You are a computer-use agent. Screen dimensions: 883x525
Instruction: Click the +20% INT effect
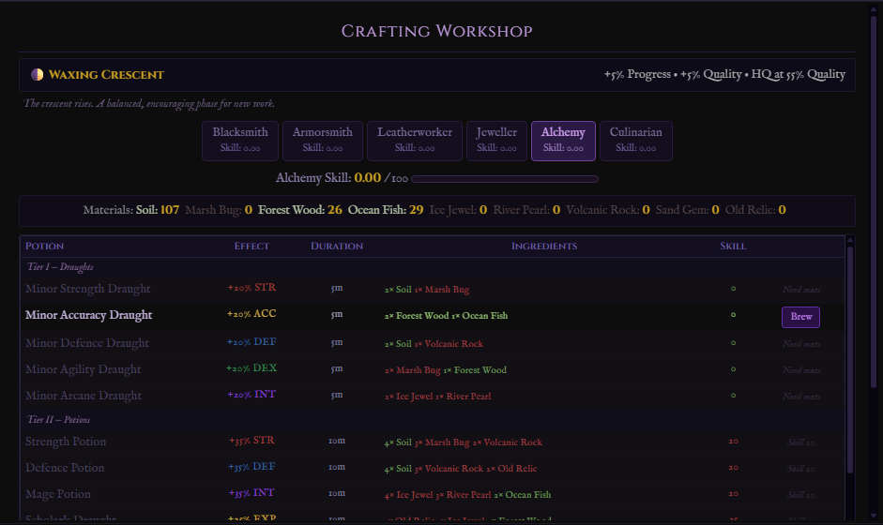(251, 395)
